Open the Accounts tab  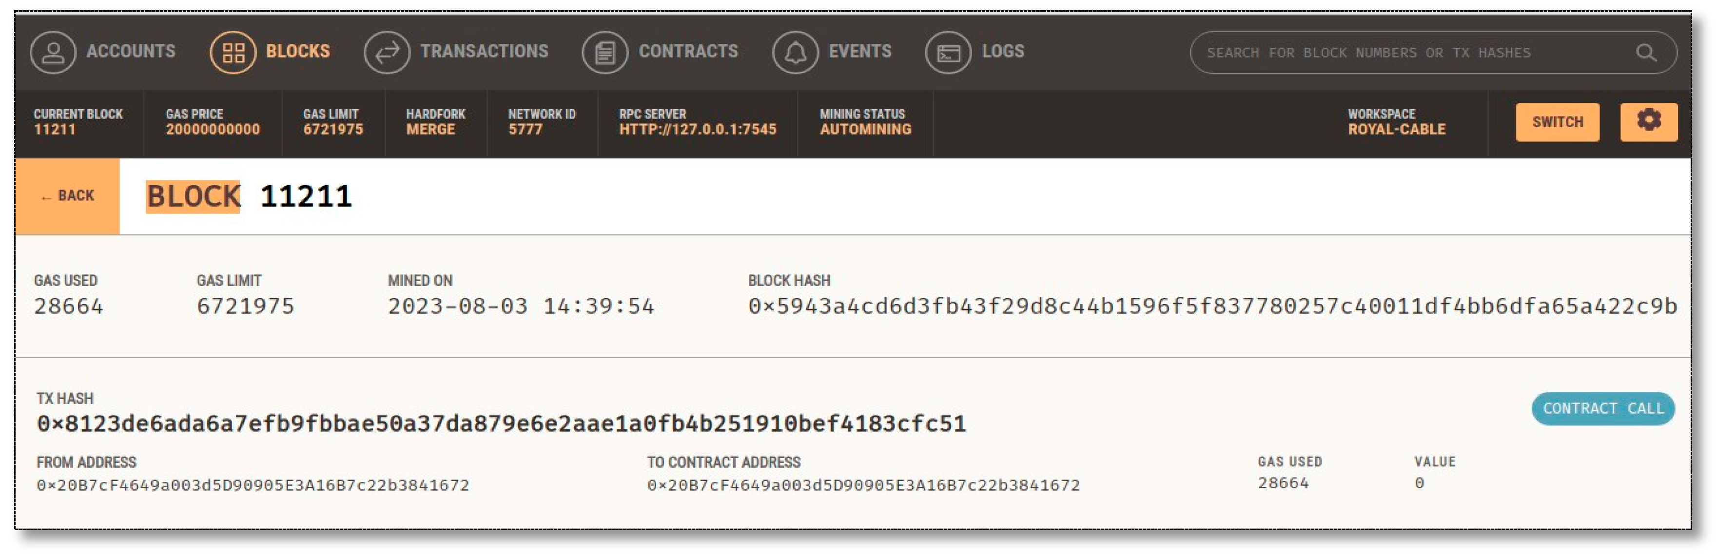point(131,51)
